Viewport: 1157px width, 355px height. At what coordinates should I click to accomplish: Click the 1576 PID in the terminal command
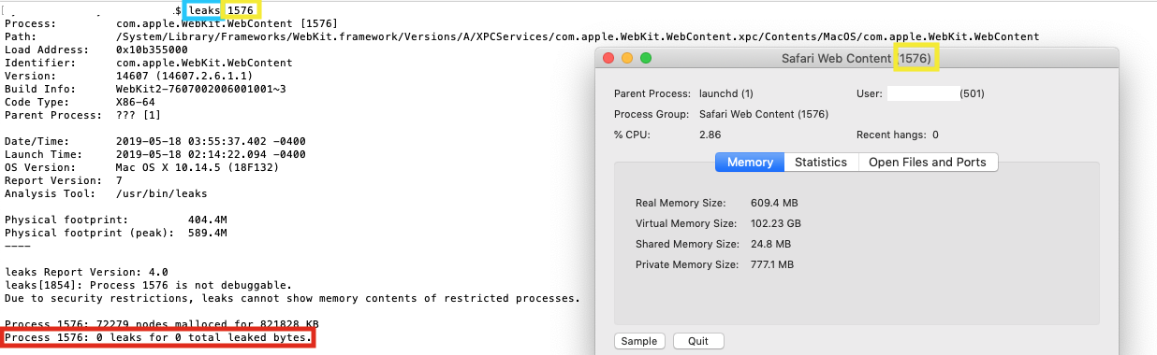[242, 9]
